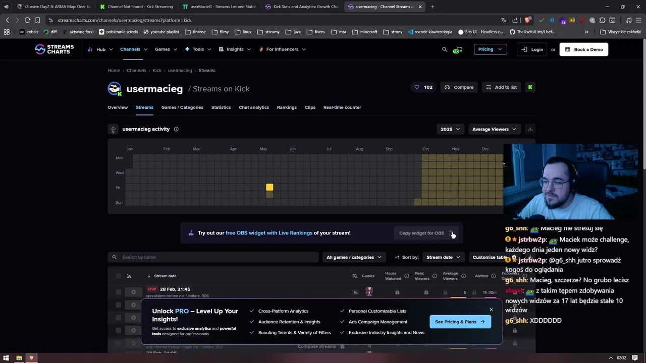Click the Login button

[532, 49]
